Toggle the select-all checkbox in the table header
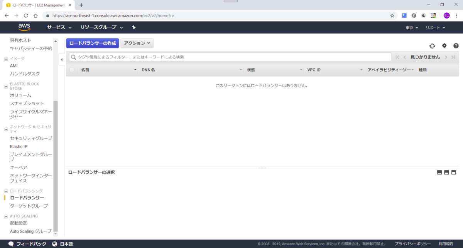 [72, 70]
